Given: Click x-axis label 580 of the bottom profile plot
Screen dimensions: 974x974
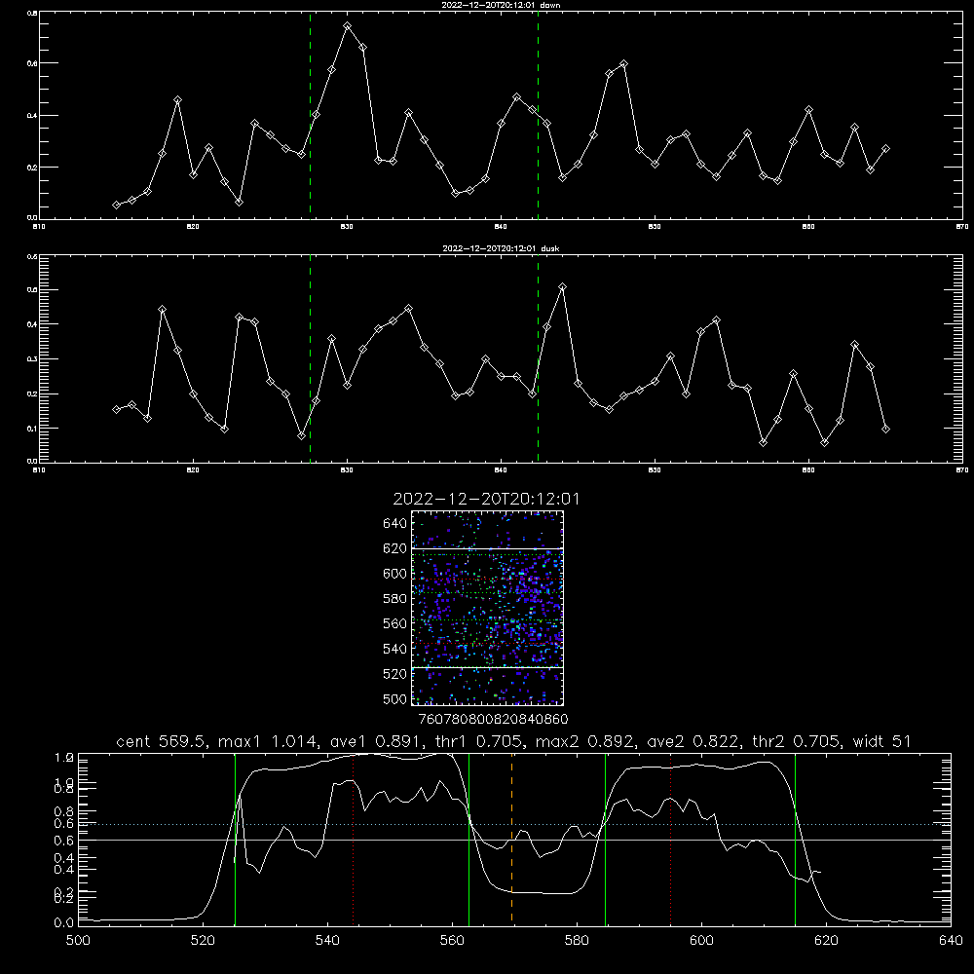Looking at the screenshot, I should click(x=577, y=941).
